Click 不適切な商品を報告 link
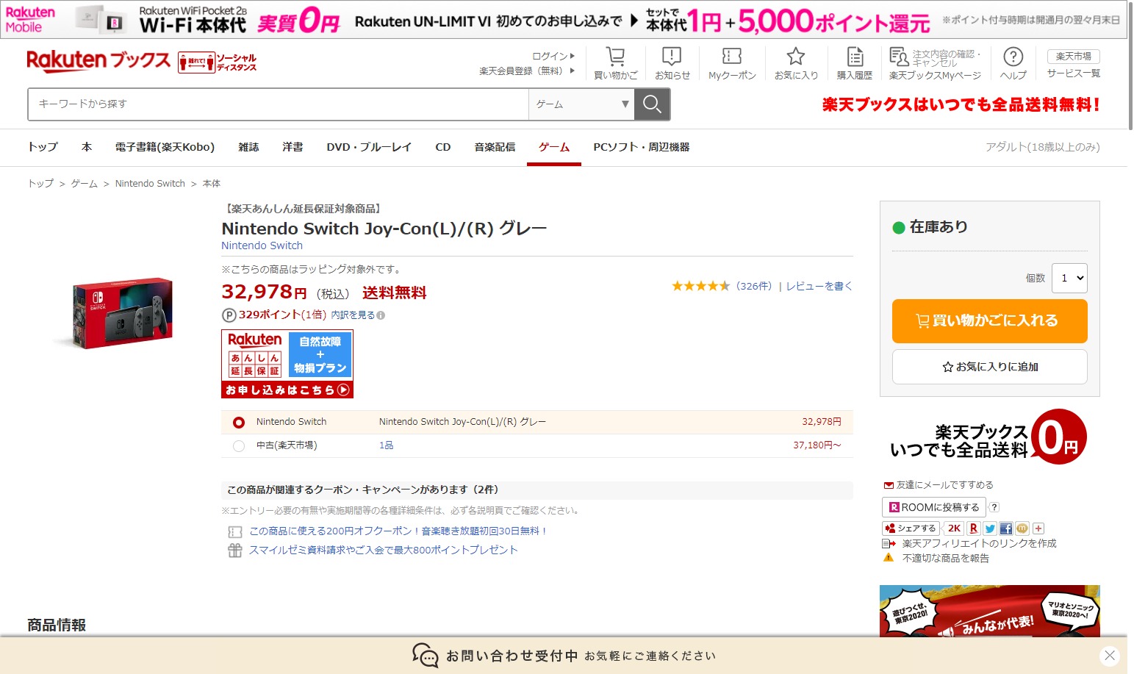1134x674 pixels. click(x=946, y=558)
